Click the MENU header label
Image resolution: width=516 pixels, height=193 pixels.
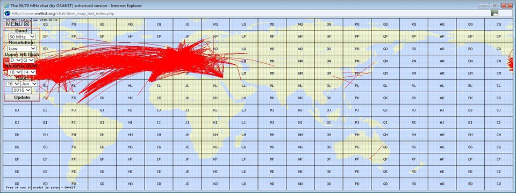point(14,24)
